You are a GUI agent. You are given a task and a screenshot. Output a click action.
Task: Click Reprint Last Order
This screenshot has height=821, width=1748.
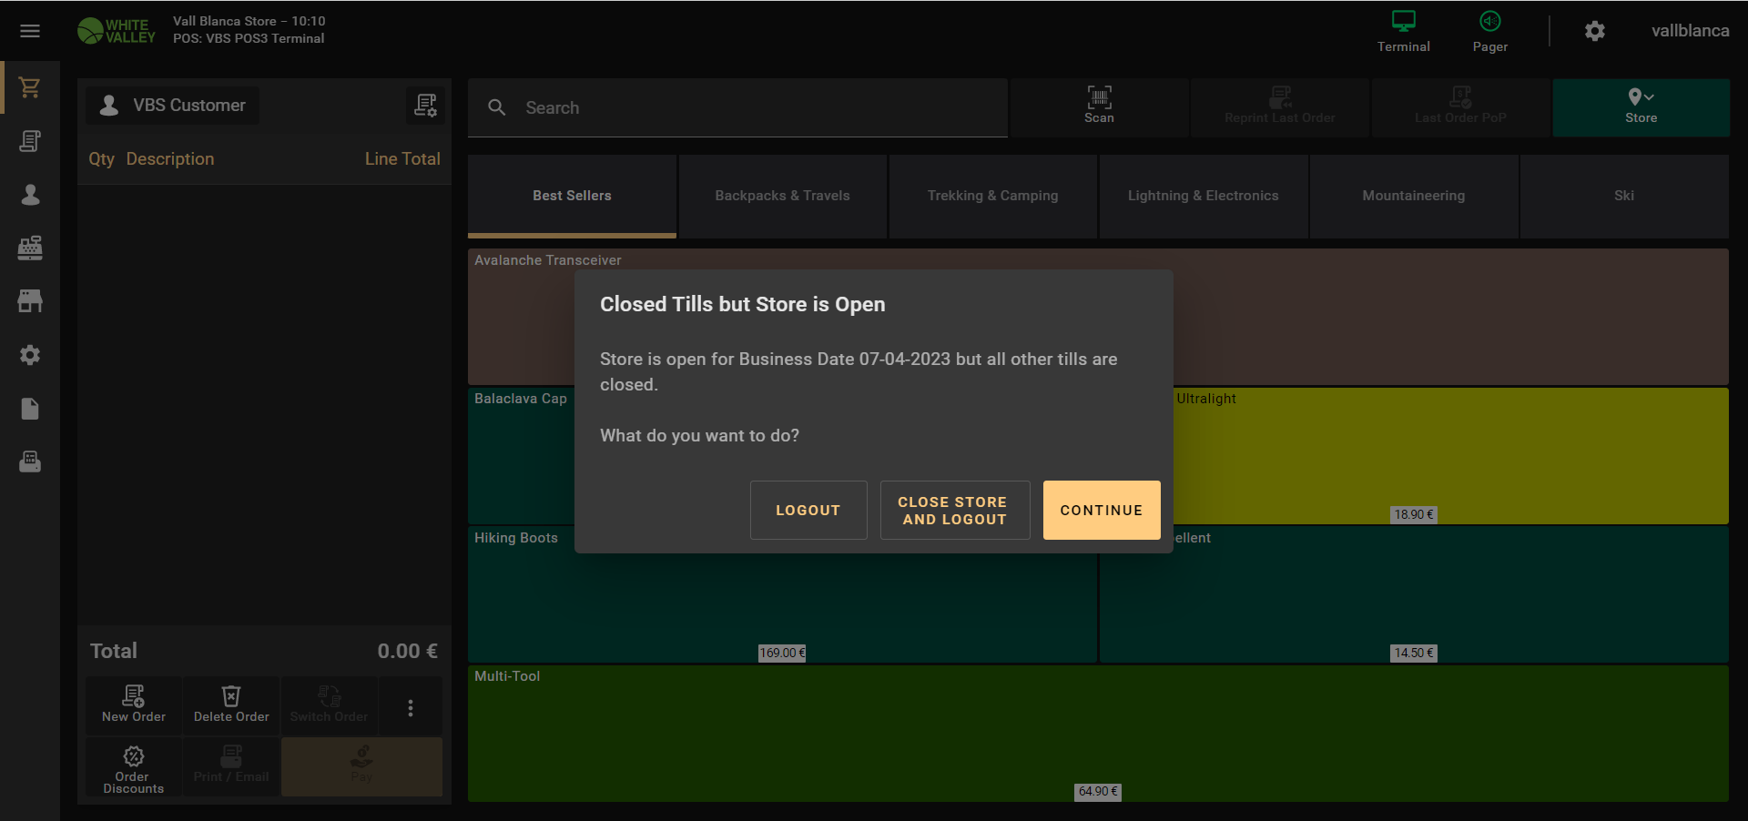coord(1279,107)
